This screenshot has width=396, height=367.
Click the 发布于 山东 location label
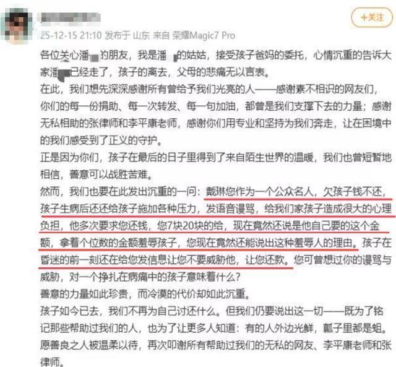127,35
